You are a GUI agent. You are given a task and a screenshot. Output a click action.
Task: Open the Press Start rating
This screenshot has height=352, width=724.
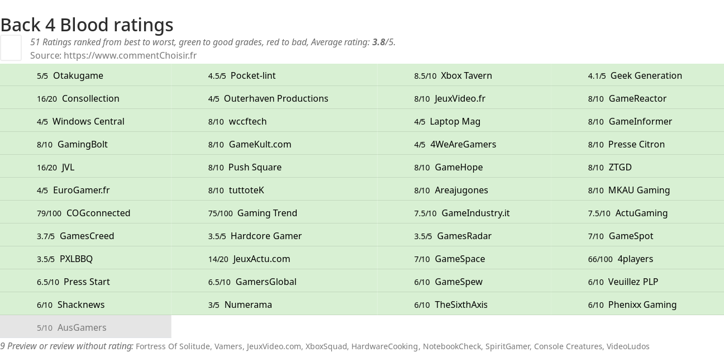[x=85, y=282]
